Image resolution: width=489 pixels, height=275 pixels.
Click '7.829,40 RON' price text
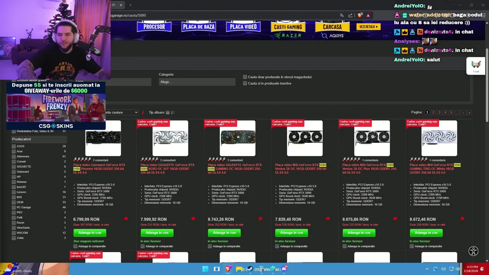tap(288, 219)
